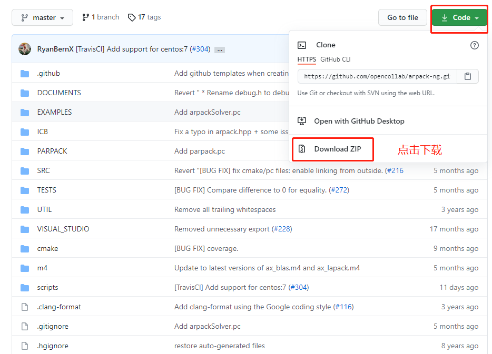Click the .hgignore file icon

point(25,346)
